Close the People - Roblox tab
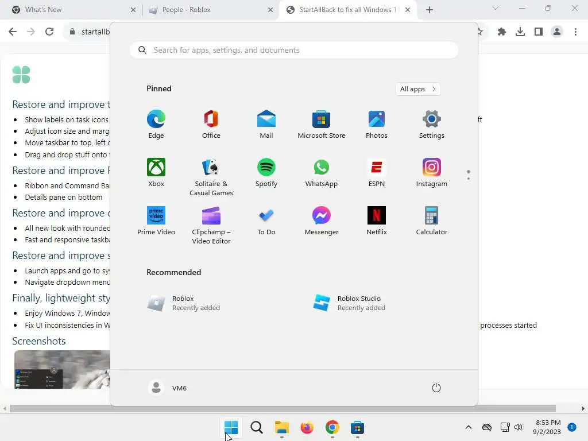Screen dimensions: 588x441 (270, 10)
